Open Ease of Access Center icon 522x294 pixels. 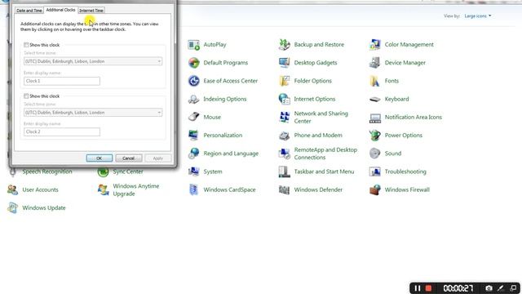click(x=193, y=81)
